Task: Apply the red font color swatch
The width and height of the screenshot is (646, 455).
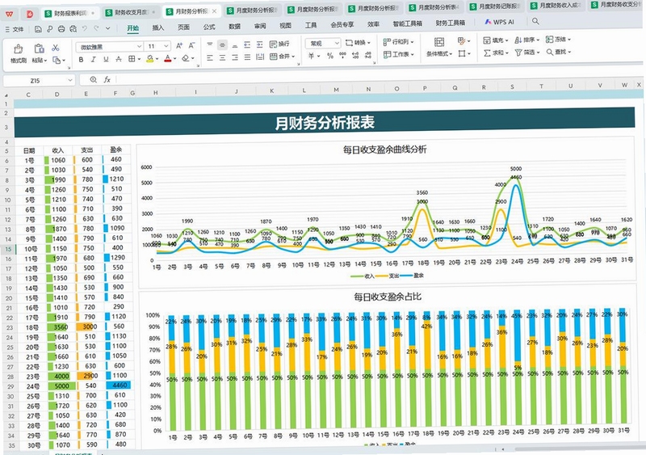Action: click(168, 58)
